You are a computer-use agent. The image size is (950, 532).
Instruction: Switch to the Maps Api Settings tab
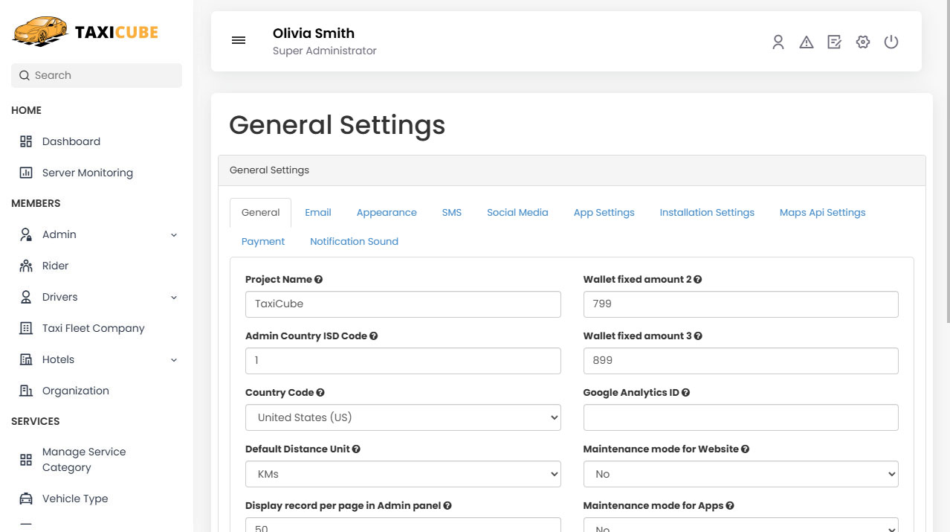tap(822, 213)
